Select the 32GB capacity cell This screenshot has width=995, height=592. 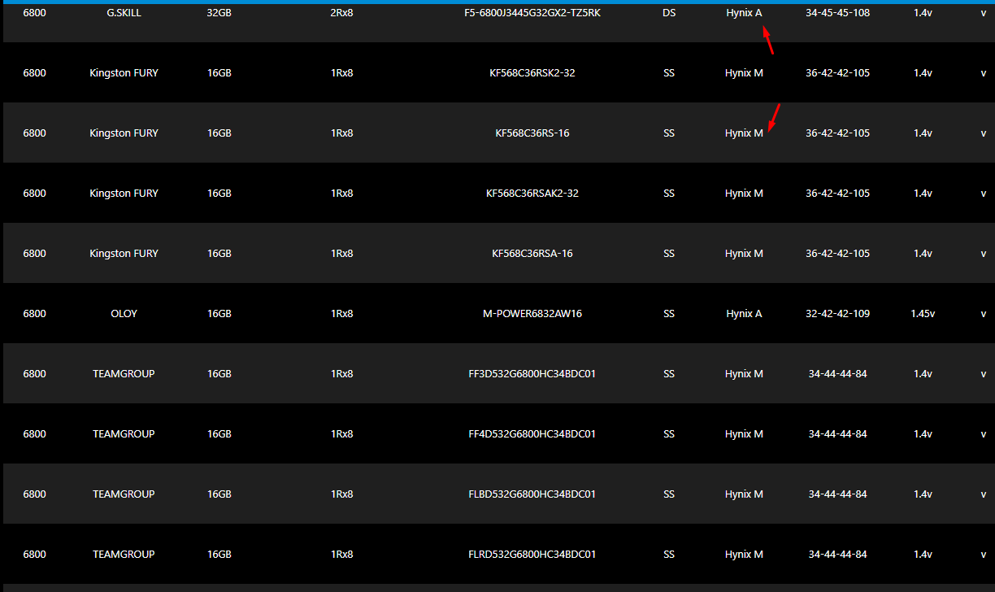coord(219,13)
